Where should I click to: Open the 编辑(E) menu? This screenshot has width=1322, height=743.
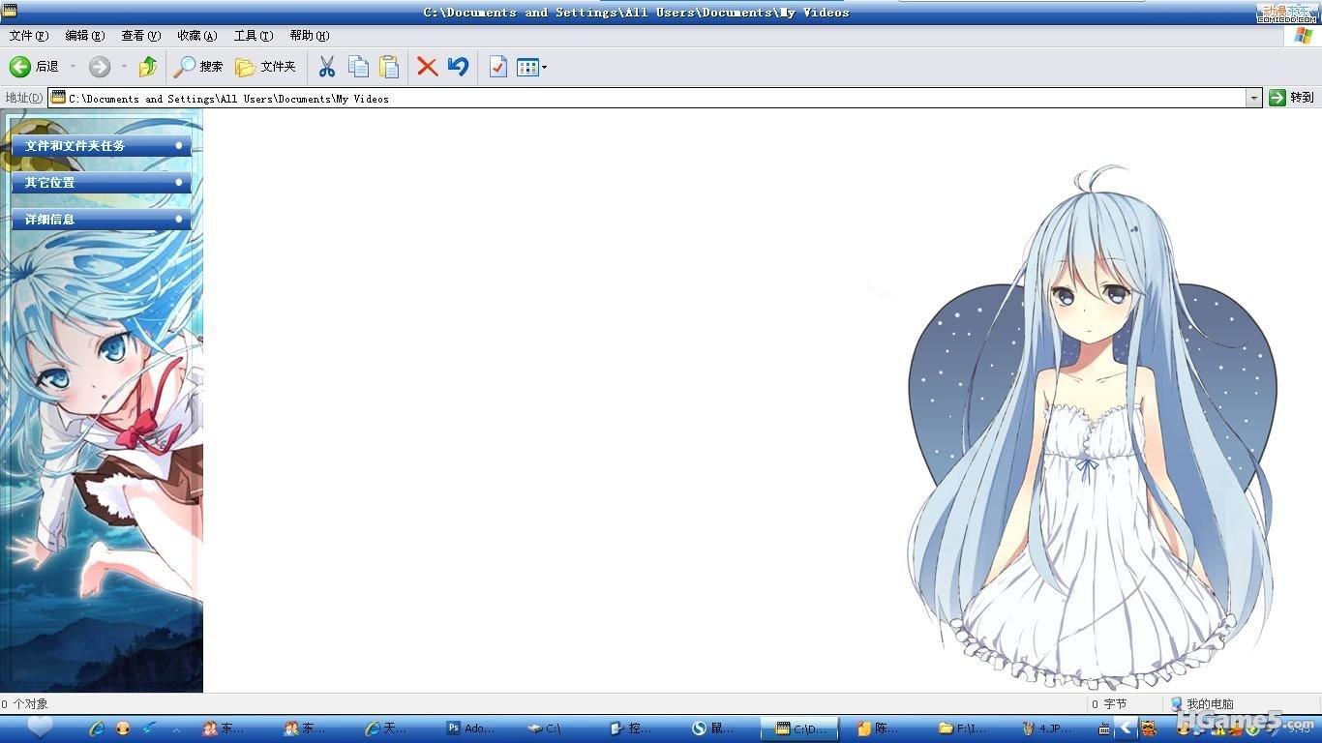85,36
